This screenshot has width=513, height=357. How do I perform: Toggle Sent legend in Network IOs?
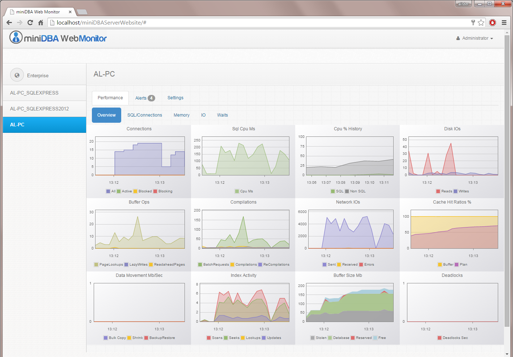click(x=329, y=265)
